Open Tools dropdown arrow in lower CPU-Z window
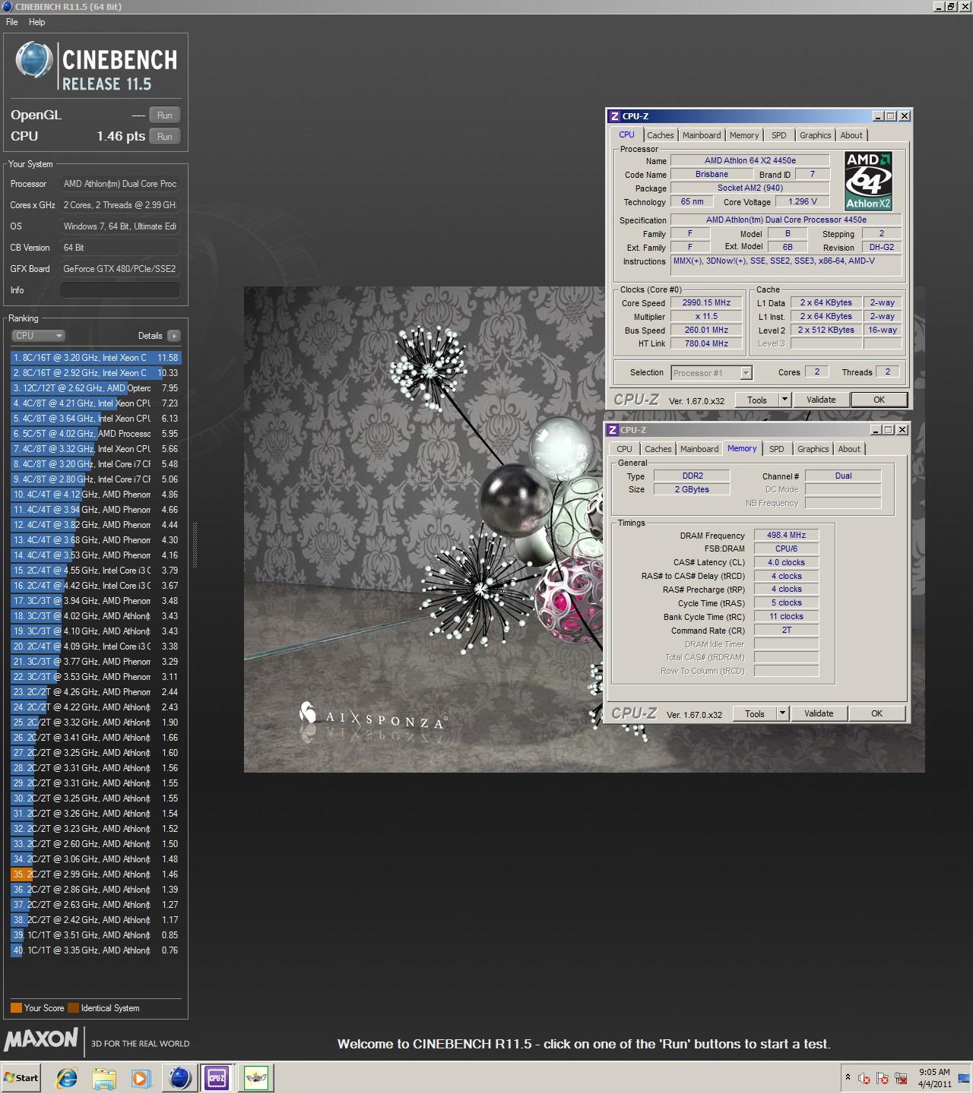 782,714
